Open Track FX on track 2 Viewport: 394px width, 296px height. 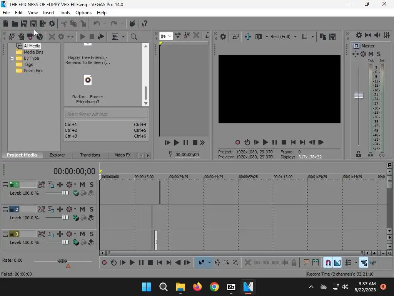(x=60, y=209)
